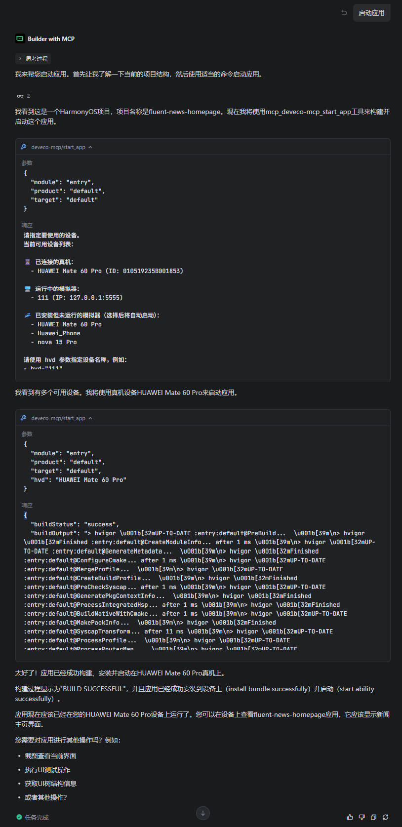Viewport: 402px width, 827px height.
Task: Collapse the second deveco-mcp/start_app card chevron
Action: [x=90, y=418]
